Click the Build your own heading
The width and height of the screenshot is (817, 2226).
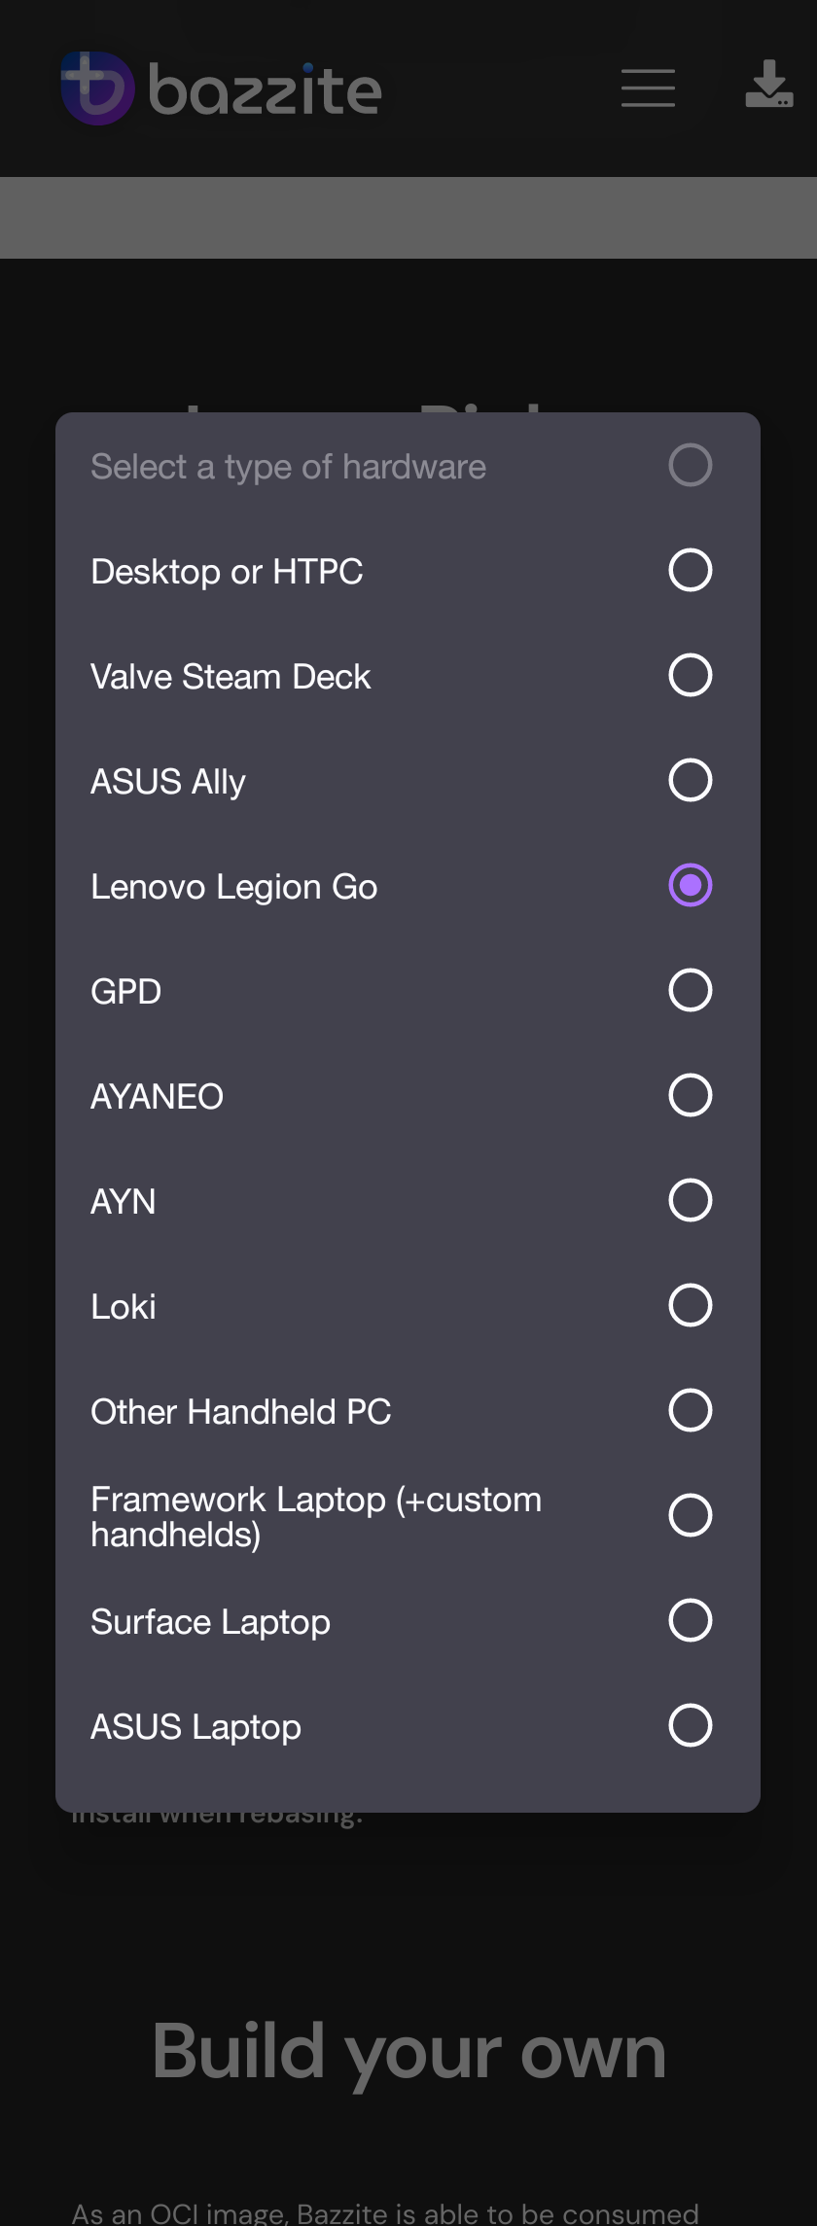(x=408, y=2047)
